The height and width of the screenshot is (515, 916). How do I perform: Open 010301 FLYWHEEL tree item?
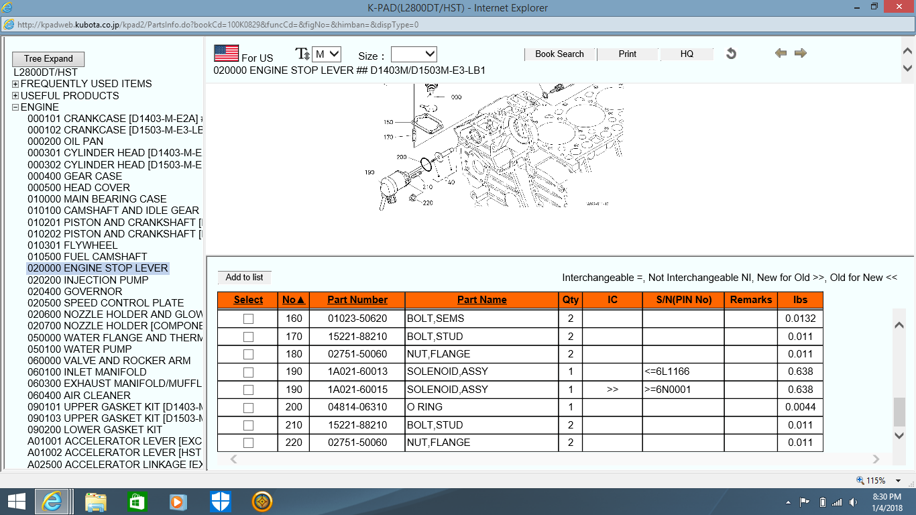72,245
